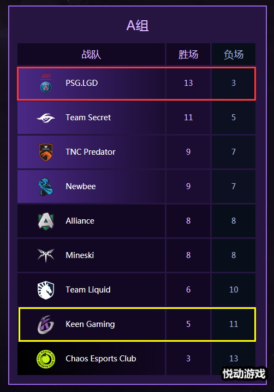The image size is (274, 392).
Task: Click Team Liquid's loss count 10
Action: 234,290
